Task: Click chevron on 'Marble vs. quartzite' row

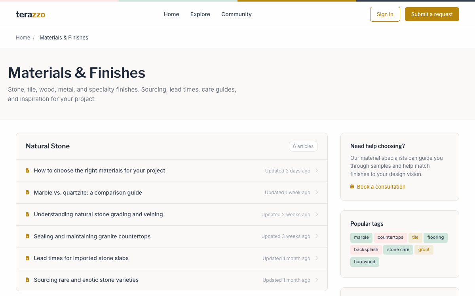Action: 317,192
